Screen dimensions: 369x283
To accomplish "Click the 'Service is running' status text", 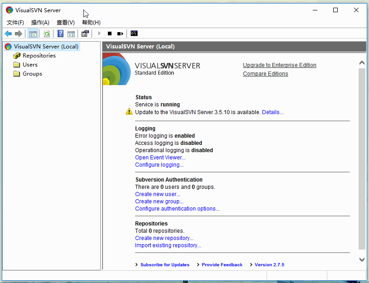I will (x=157, y=105).
